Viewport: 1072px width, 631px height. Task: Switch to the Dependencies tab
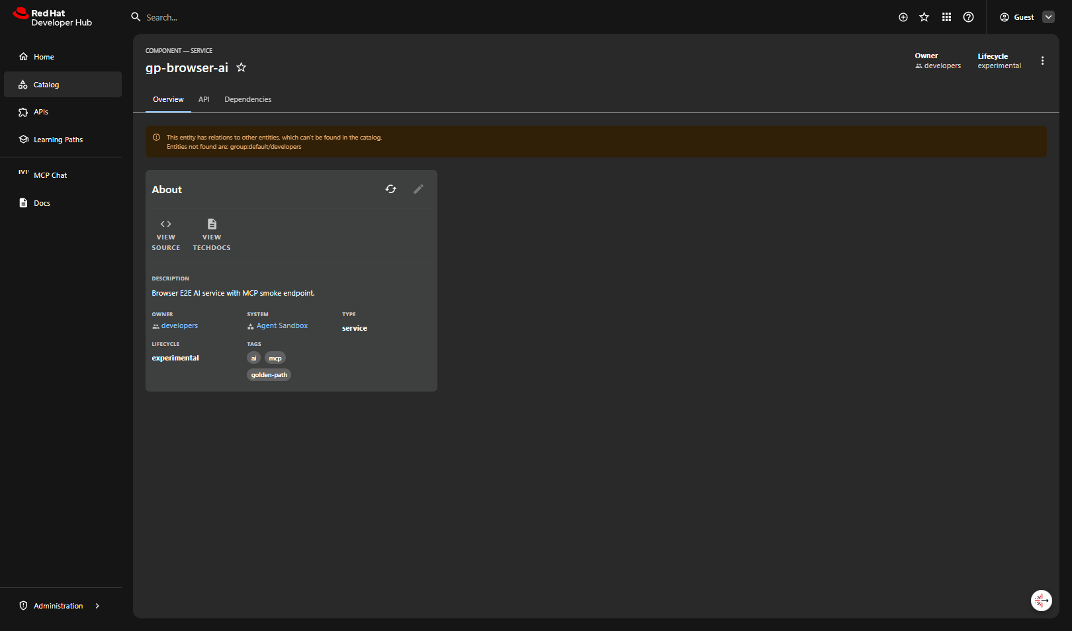tap(248, 99)
